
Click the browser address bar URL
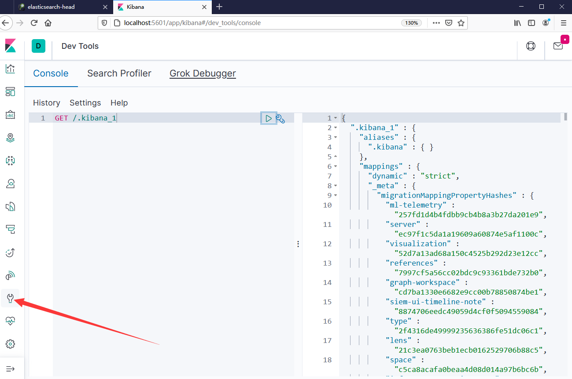[x=255, y=23]
